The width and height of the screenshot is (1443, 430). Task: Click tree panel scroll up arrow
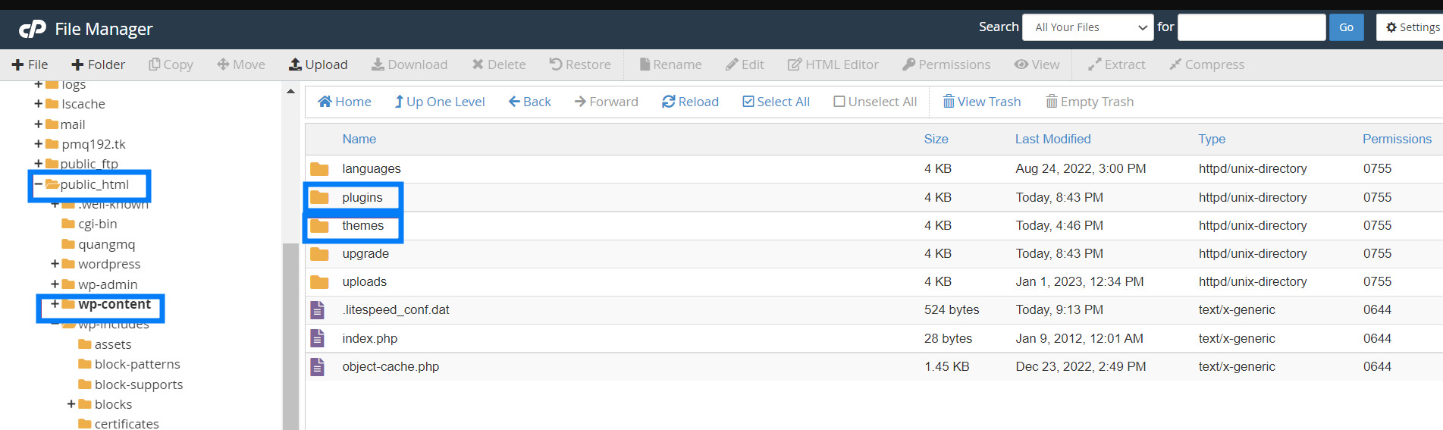click(290, 91)
